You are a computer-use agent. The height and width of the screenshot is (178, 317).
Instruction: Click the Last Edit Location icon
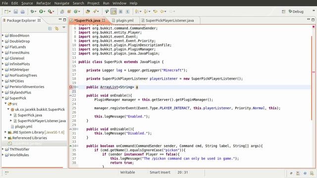[155, 11]
